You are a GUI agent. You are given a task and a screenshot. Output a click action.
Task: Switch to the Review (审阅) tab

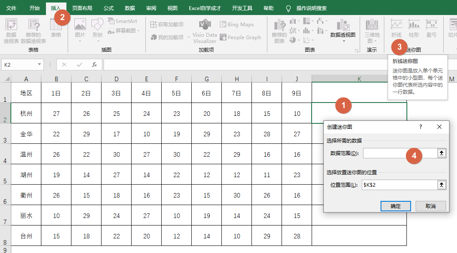[151, 8]
